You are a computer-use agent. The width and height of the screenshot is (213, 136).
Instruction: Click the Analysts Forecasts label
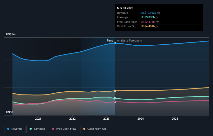click(x=129, y=41)
